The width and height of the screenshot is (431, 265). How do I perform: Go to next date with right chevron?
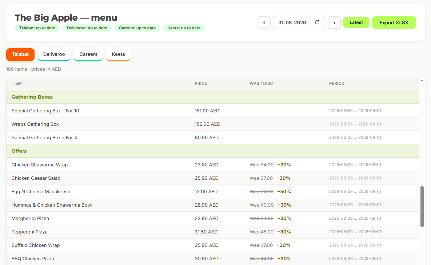[334, 22]
